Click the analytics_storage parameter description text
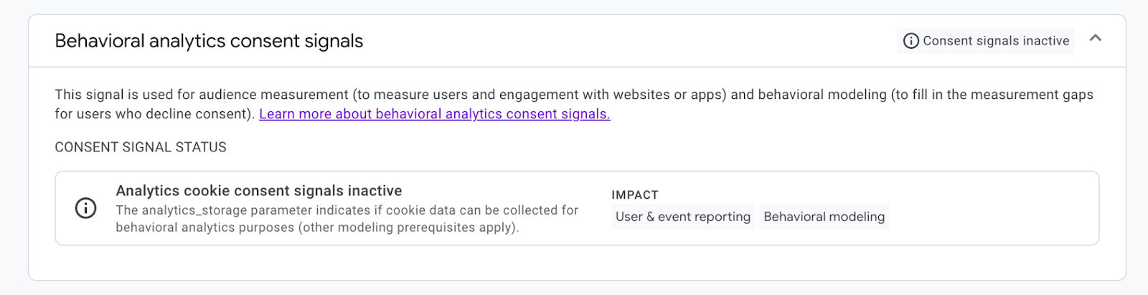The image size is (1148, 295). (x=347, y=210)
